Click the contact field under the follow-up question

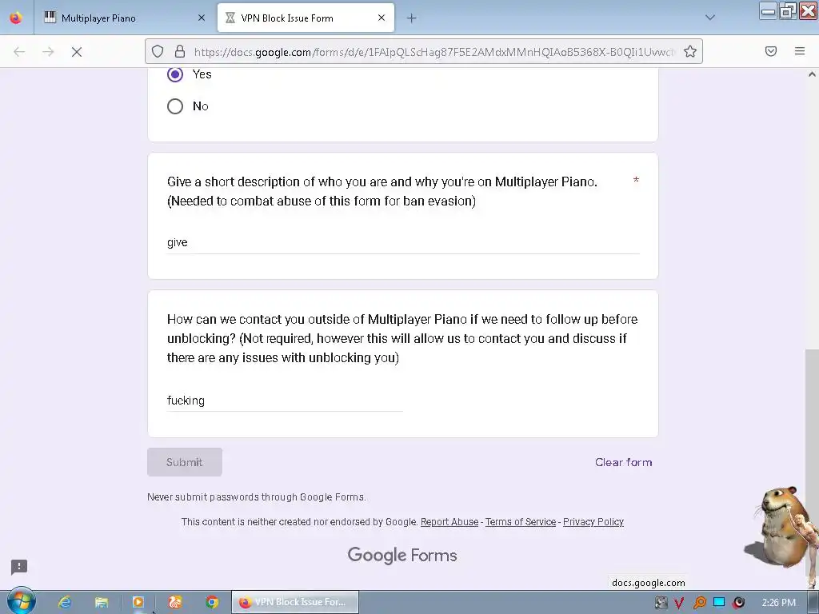pos(285,401)
